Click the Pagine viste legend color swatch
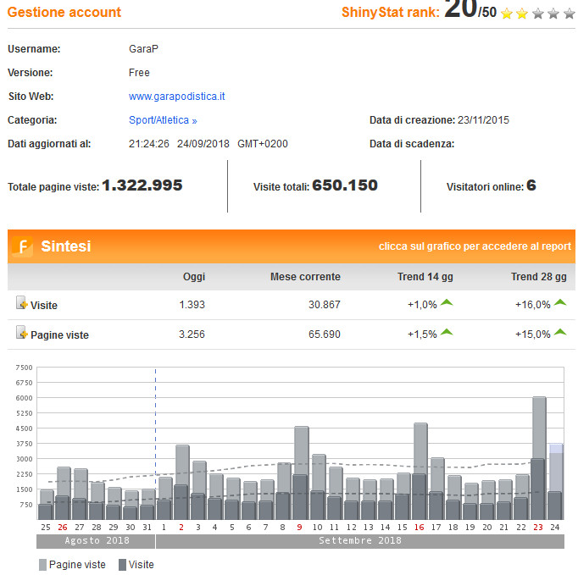This screenshot has width=578, height=575. click(x=42, y=565)
